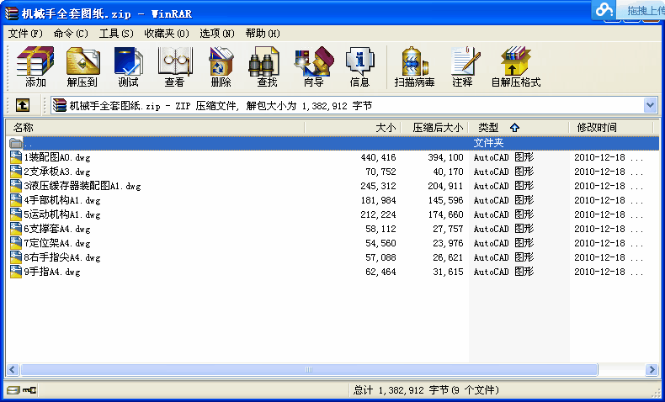Open the Tools (工具) menu

115,33
